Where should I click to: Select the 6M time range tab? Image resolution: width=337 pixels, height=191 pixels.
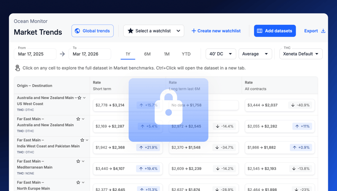point(147,54)
